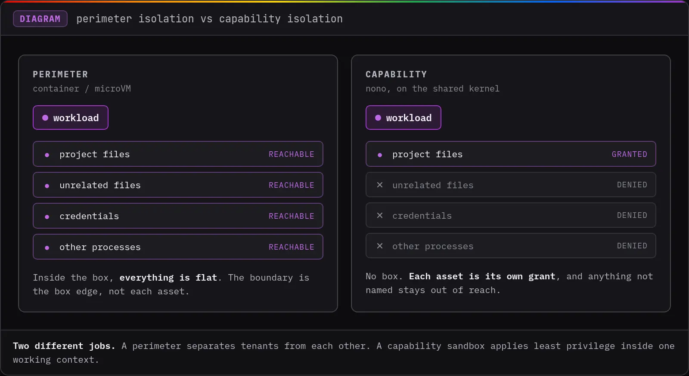Select the reachable other processes row
Viewport: 689px width, 376px height.
click(x=178, y=247)
